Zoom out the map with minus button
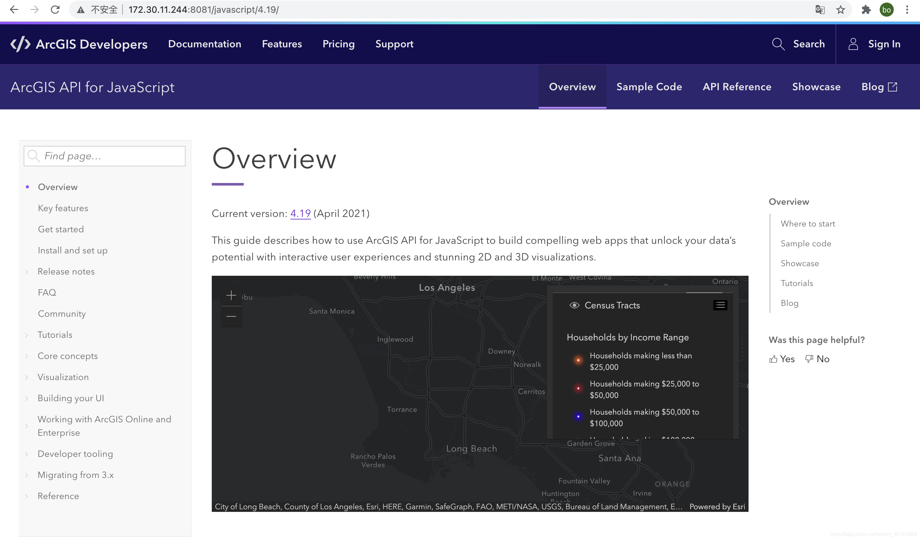 pos(231,316)
